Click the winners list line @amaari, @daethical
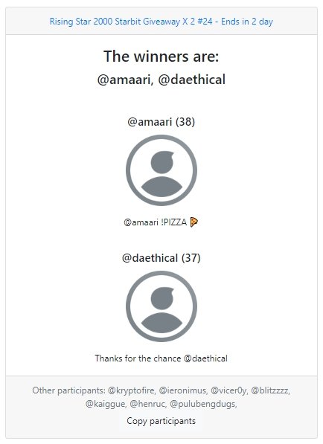The width and height of the screenshot is (323, 444). click(x=161, y=80)
